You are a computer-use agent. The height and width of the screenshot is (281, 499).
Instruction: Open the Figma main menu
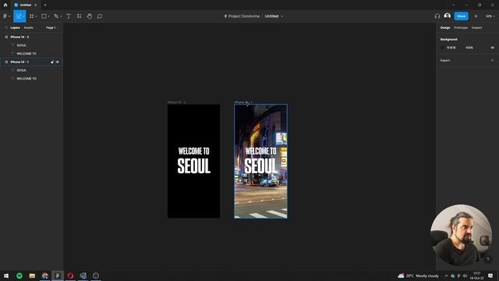pos(5,16)
